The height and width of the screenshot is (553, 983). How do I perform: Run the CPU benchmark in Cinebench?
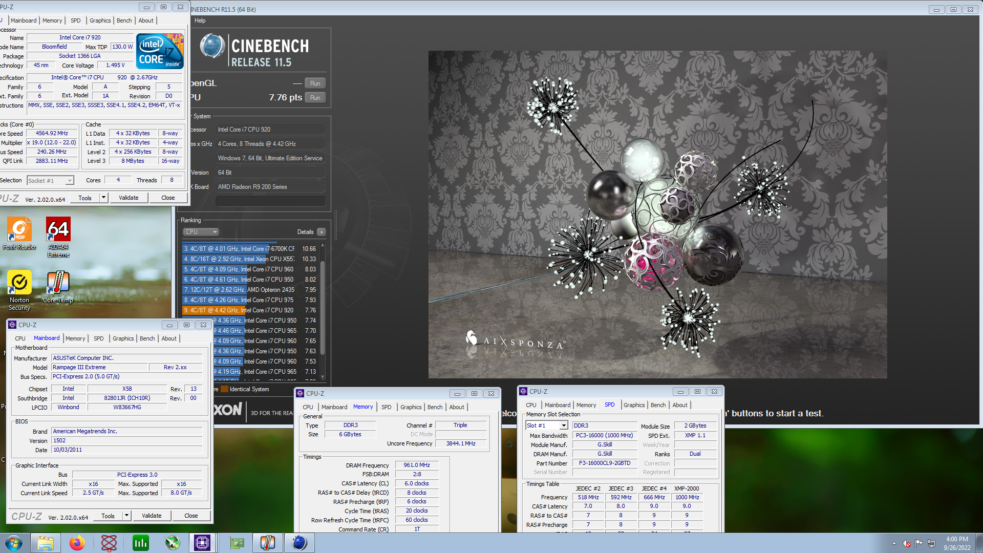click(315, 98)
